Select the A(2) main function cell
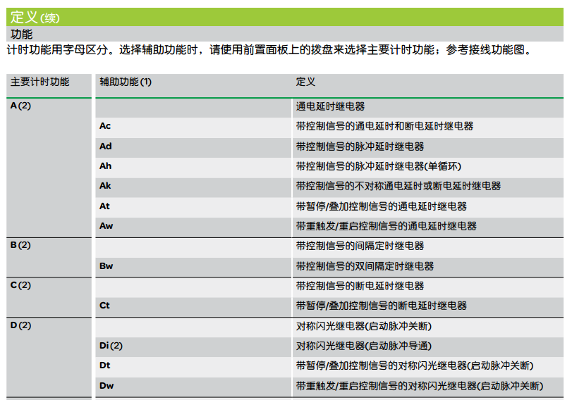This screenshot has width=572, height=400. [x=21, y=106]
